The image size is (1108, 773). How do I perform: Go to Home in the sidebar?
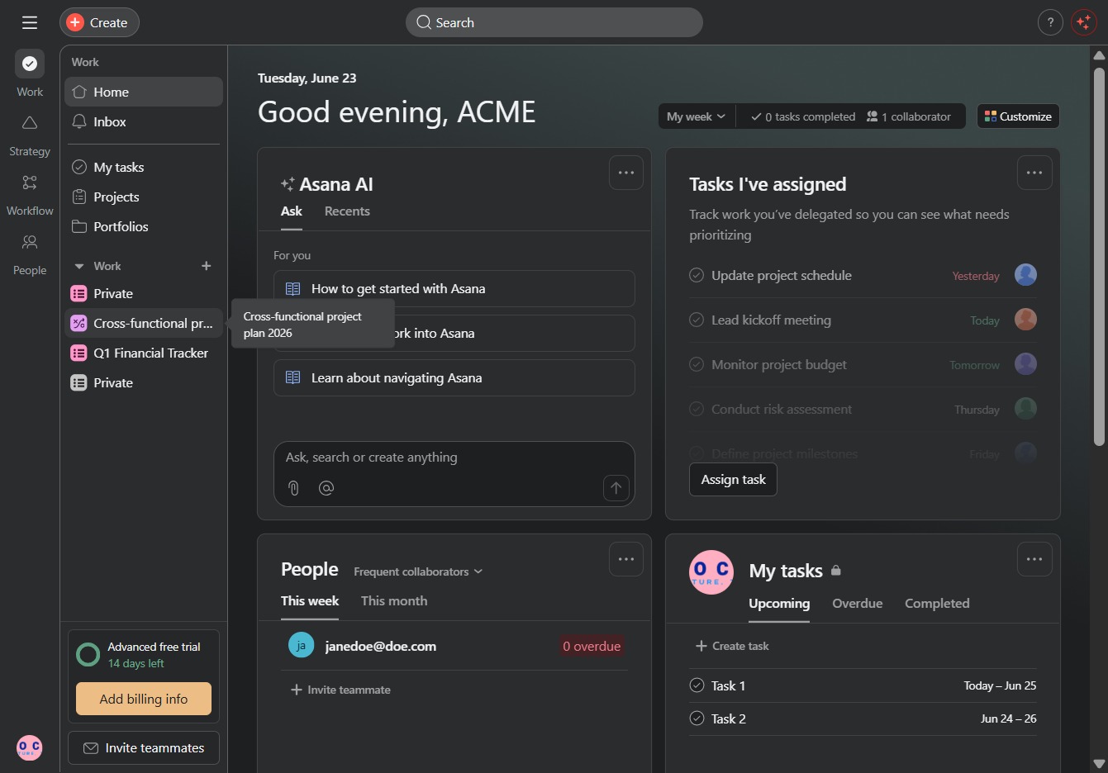pyautogui.click(x=144, y=92)
